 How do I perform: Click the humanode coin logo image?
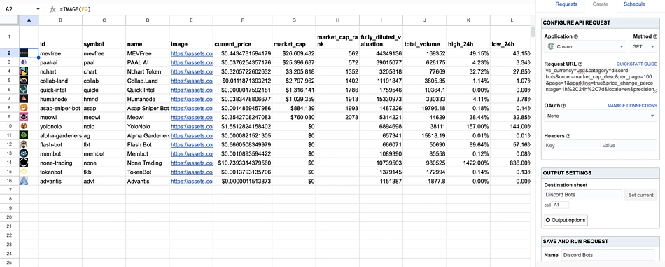click(x=24, y=99)
